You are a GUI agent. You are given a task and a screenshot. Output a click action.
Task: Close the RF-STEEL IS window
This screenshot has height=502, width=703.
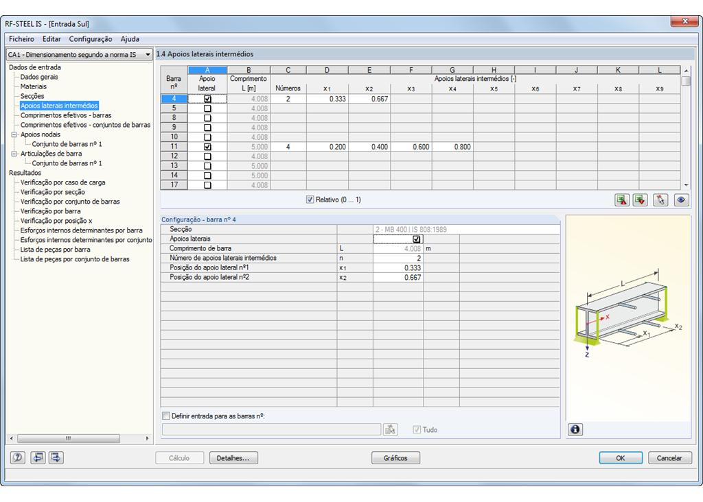(685, 21)
